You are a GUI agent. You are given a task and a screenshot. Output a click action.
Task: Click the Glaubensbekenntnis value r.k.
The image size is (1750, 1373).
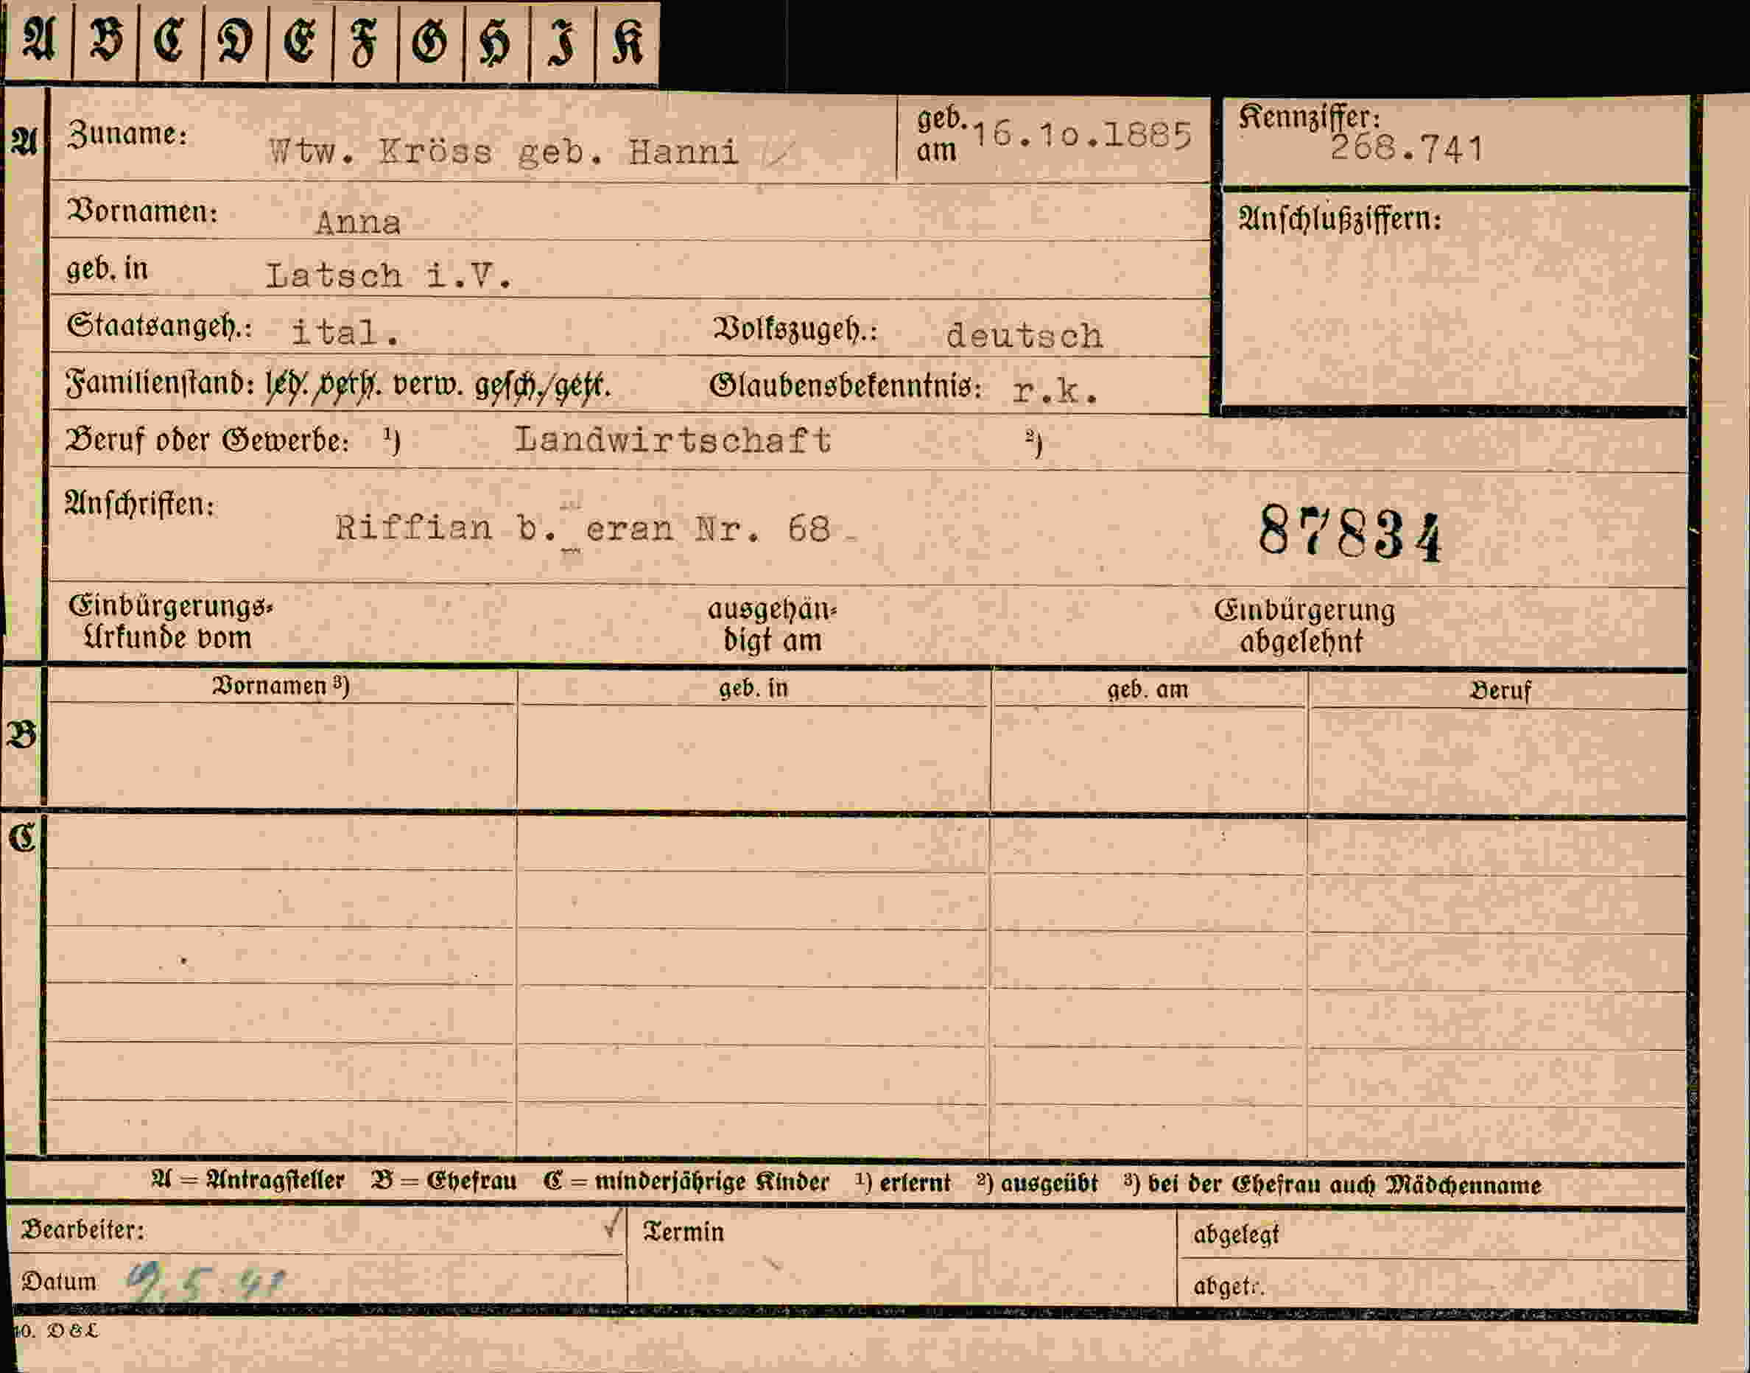pyautogui.click(x=1055, y=390)
